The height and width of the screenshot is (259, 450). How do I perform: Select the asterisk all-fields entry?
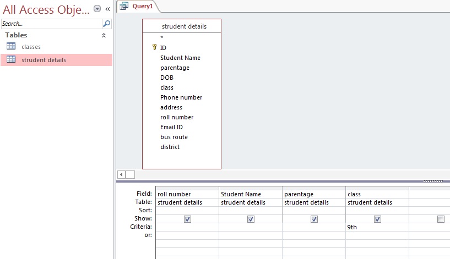pos(162,38)
